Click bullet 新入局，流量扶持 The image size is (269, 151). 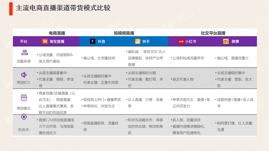tap(185, 120)
